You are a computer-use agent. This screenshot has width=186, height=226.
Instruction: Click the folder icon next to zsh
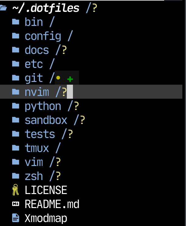pyautogui.click(x=16, y=176)
